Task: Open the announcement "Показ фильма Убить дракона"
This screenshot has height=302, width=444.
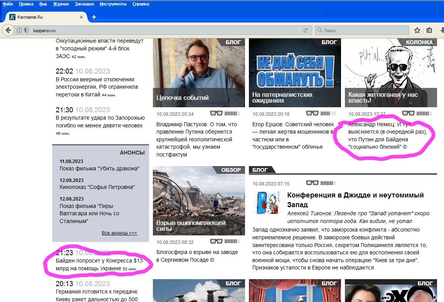Action: coord(99,168)
